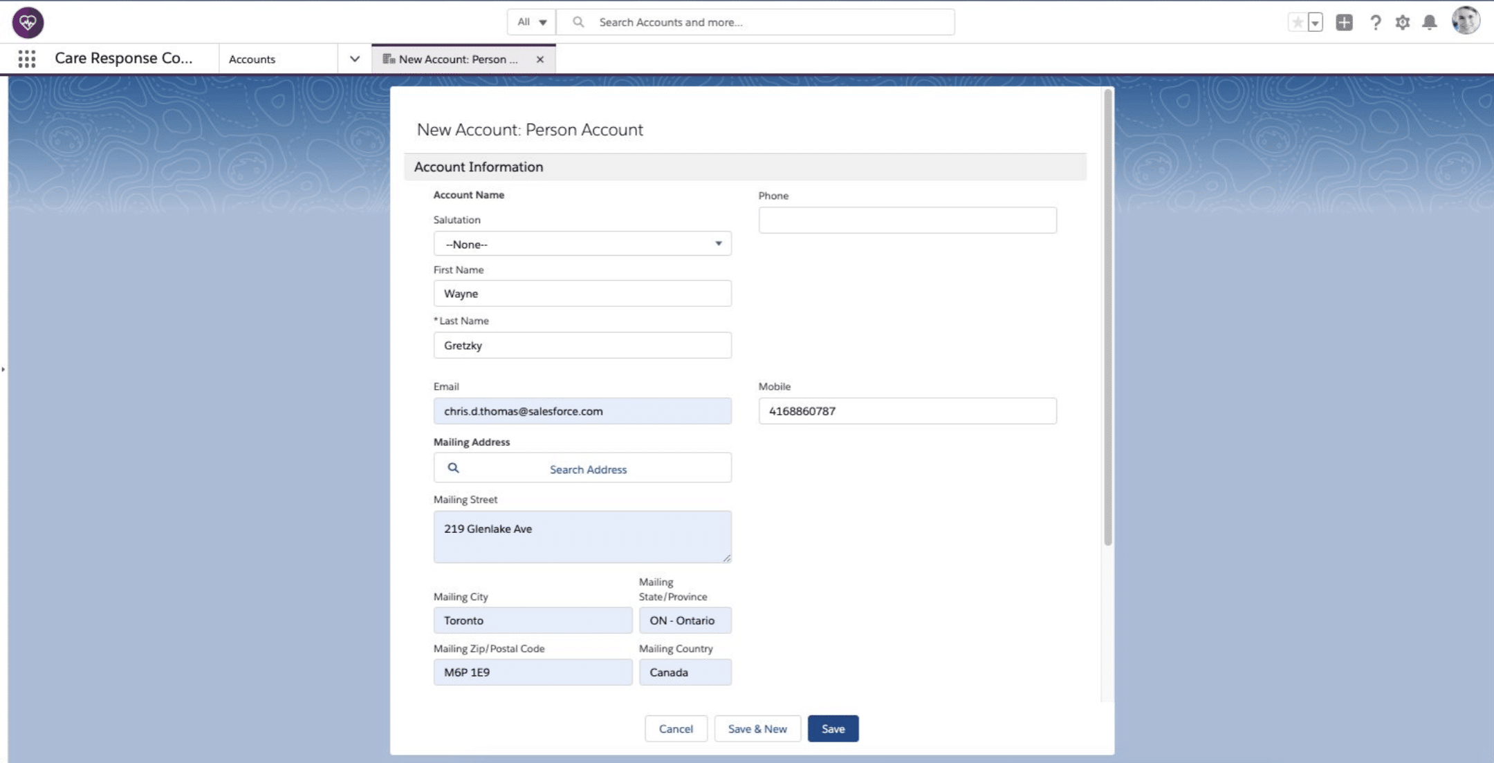Switch to the Accounts tab
The height and width of the screenshot is (763, 1494).
tap(252, 59)
